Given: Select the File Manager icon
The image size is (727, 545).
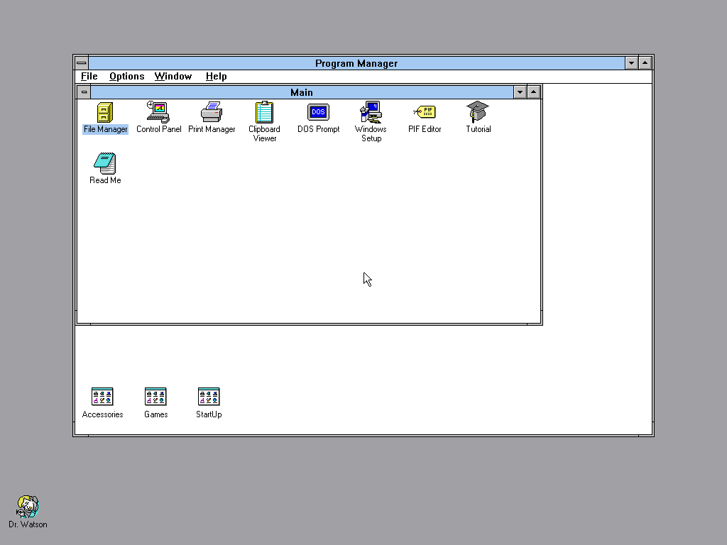Looking at the screenshot, I should click(x=105, y=112).
